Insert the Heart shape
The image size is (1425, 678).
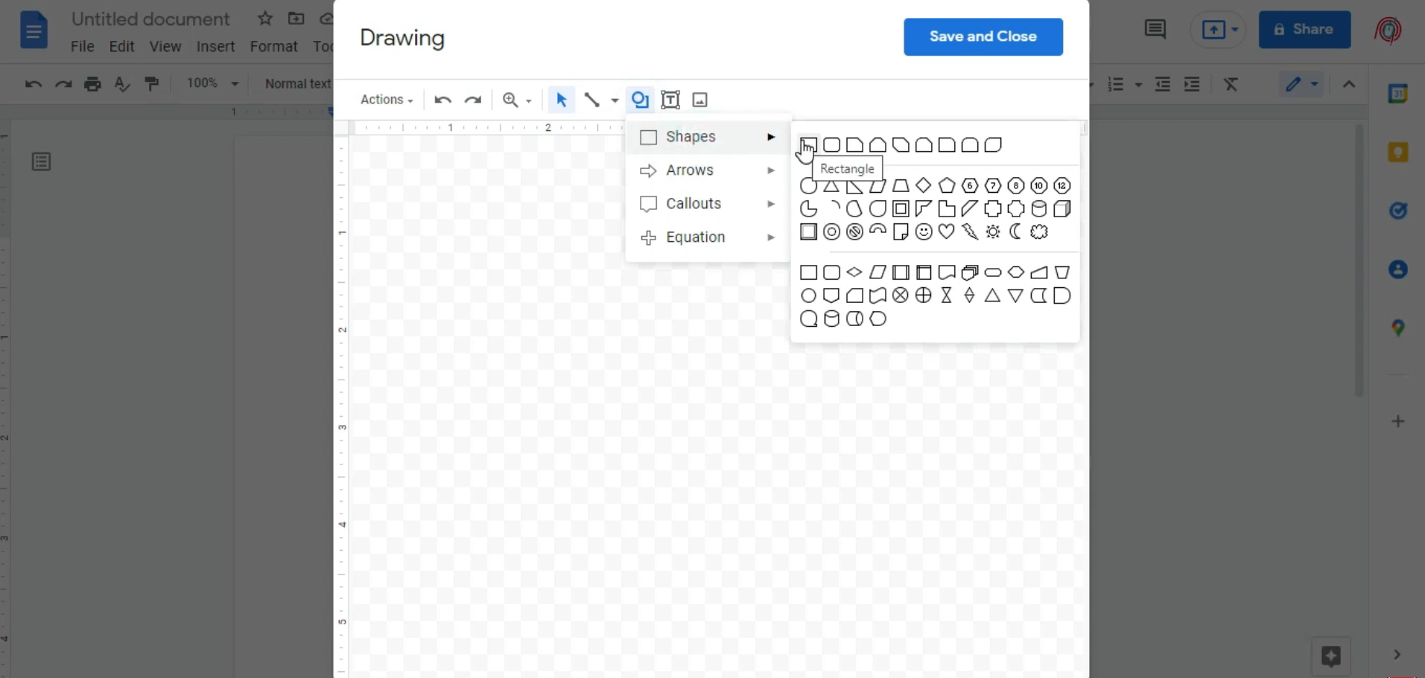point(947,231)
